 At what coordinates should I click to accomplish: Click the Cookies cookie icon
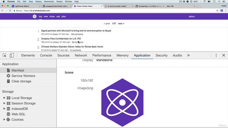[x=9, y=119]
